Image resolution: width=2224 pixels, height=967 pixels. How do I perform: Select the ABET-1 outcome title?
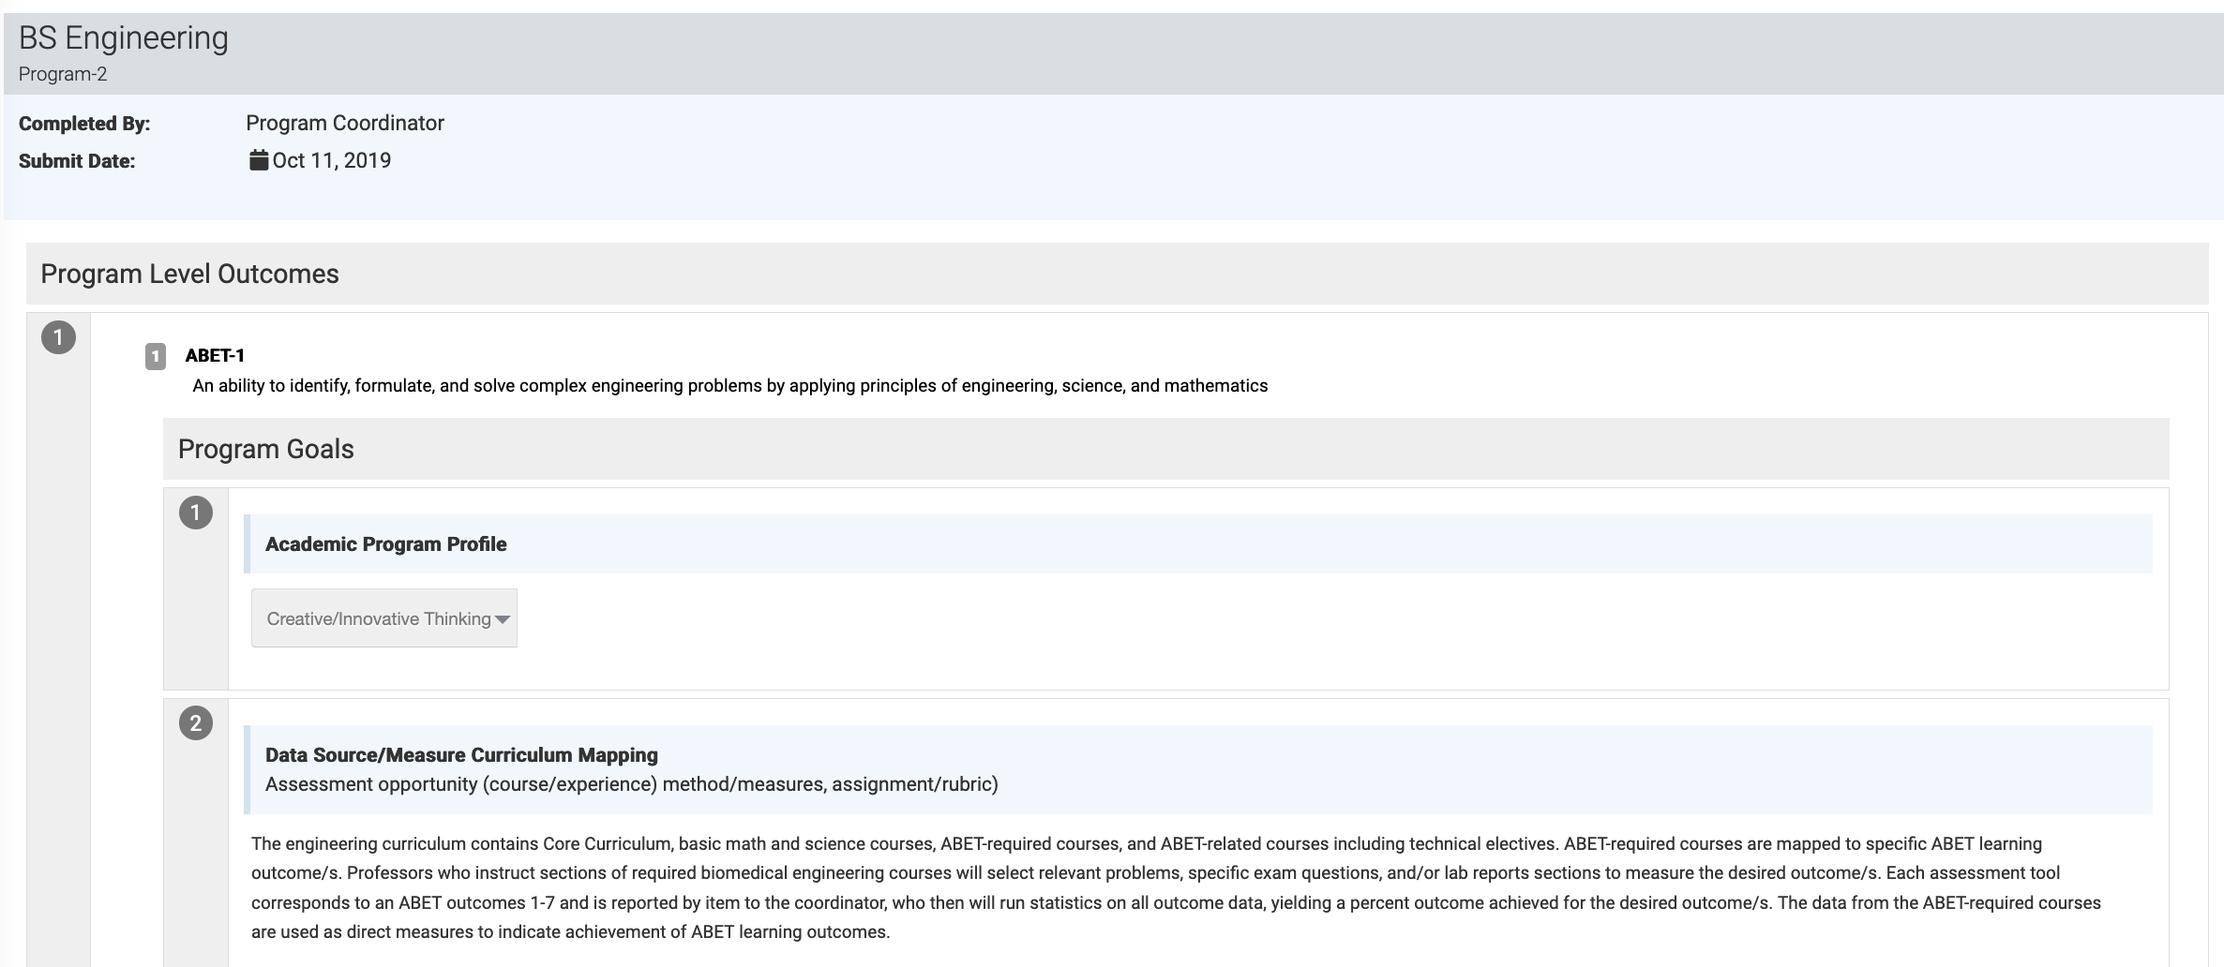point(215,355)
